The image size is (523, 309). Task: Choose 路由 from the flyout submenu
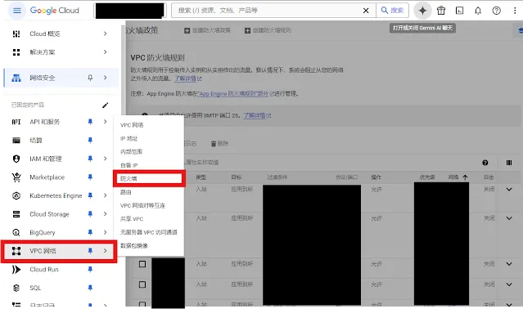(x=126, y=192)
